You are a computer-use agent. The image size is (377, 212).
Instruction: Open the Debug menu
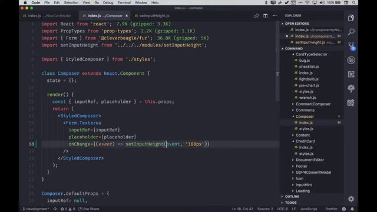pos(108,2)
